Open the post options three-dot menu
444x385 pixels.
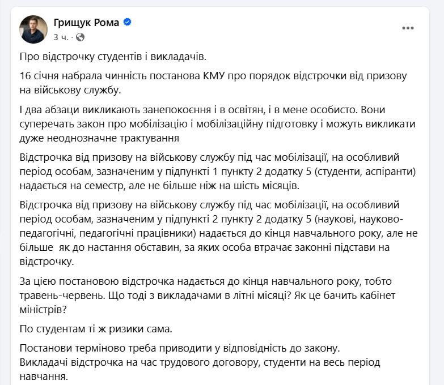pyautogui.click(x=408, y=28)
